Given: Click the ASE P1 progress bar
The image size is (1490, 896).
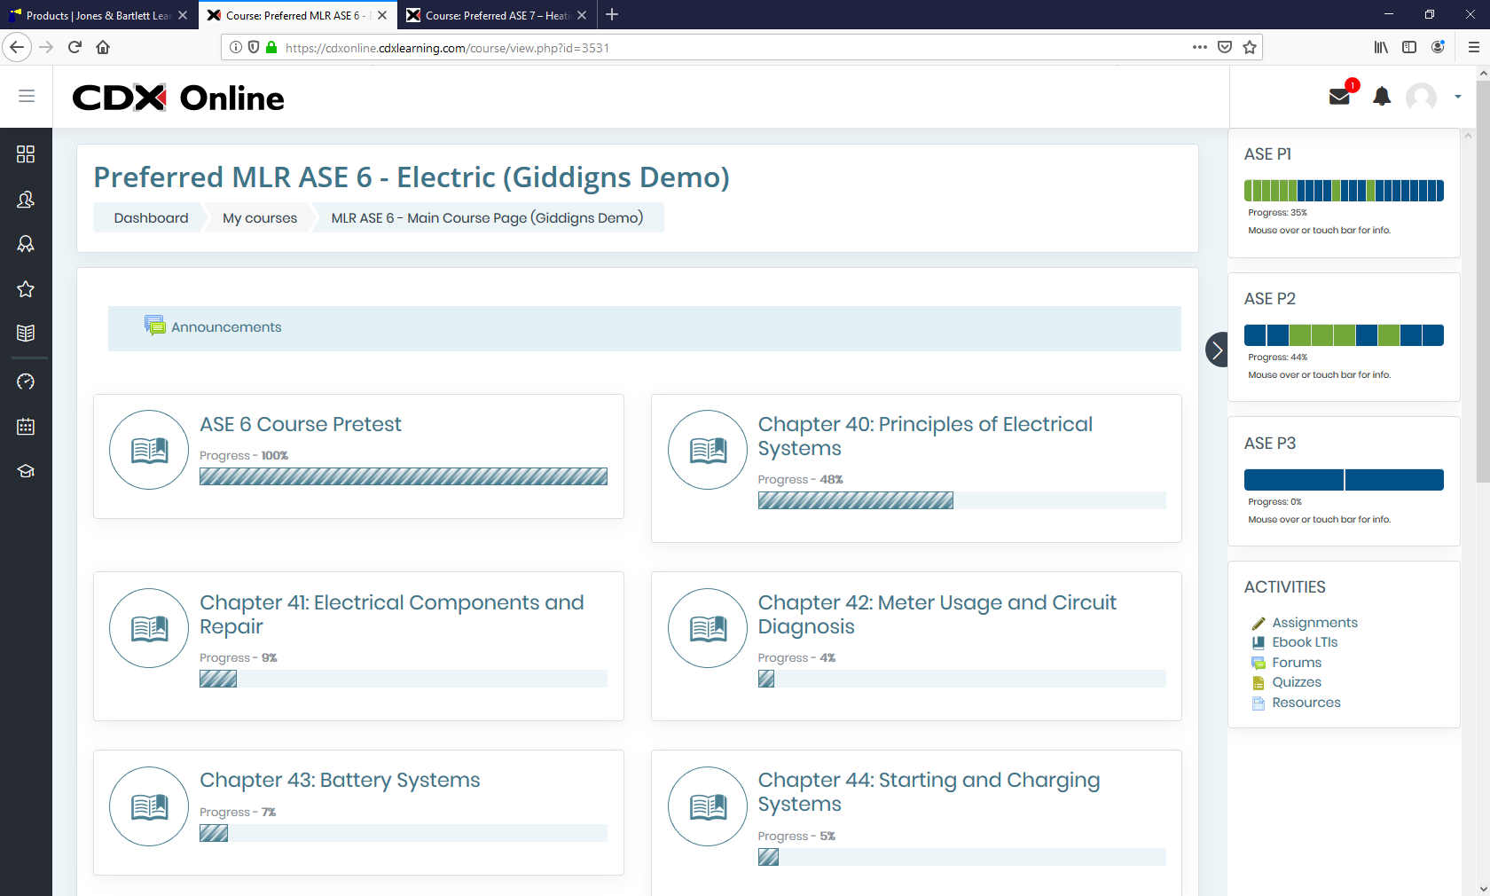Looking at the screenshot, I should click(1344, 191).
